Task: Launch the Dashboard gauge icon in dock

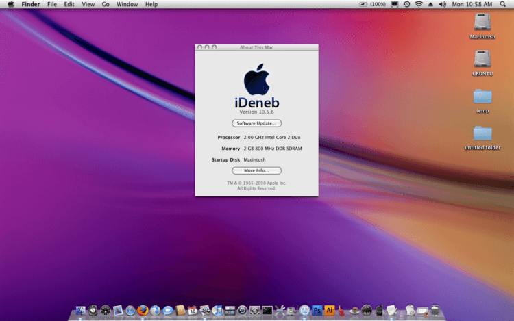Action: (106, 310)
